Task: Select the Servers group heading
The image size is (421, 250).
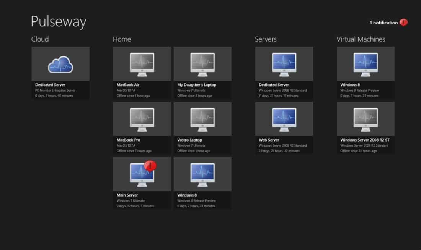Action: (266, 39)
